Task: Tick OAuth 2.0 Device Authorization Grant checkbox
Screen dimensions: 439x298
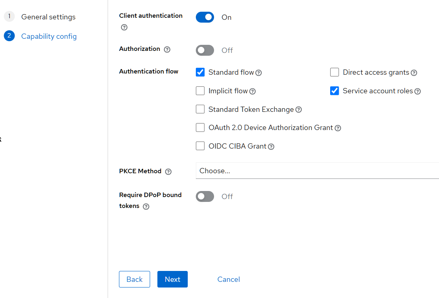Action: [200, 128]
